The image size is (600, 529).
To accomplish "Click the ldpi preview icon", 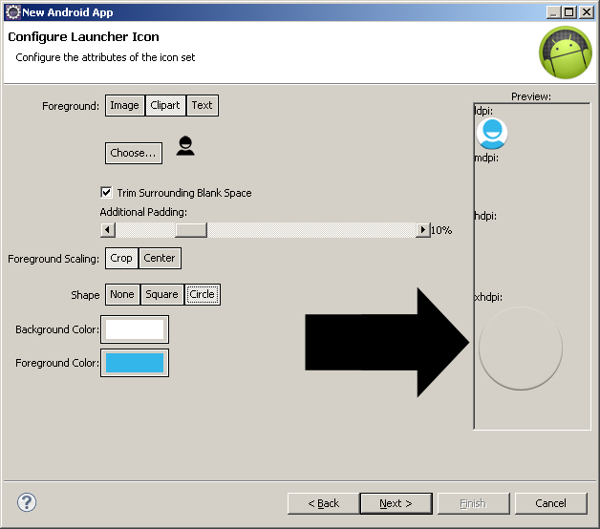I will click(x=492, y=134).
